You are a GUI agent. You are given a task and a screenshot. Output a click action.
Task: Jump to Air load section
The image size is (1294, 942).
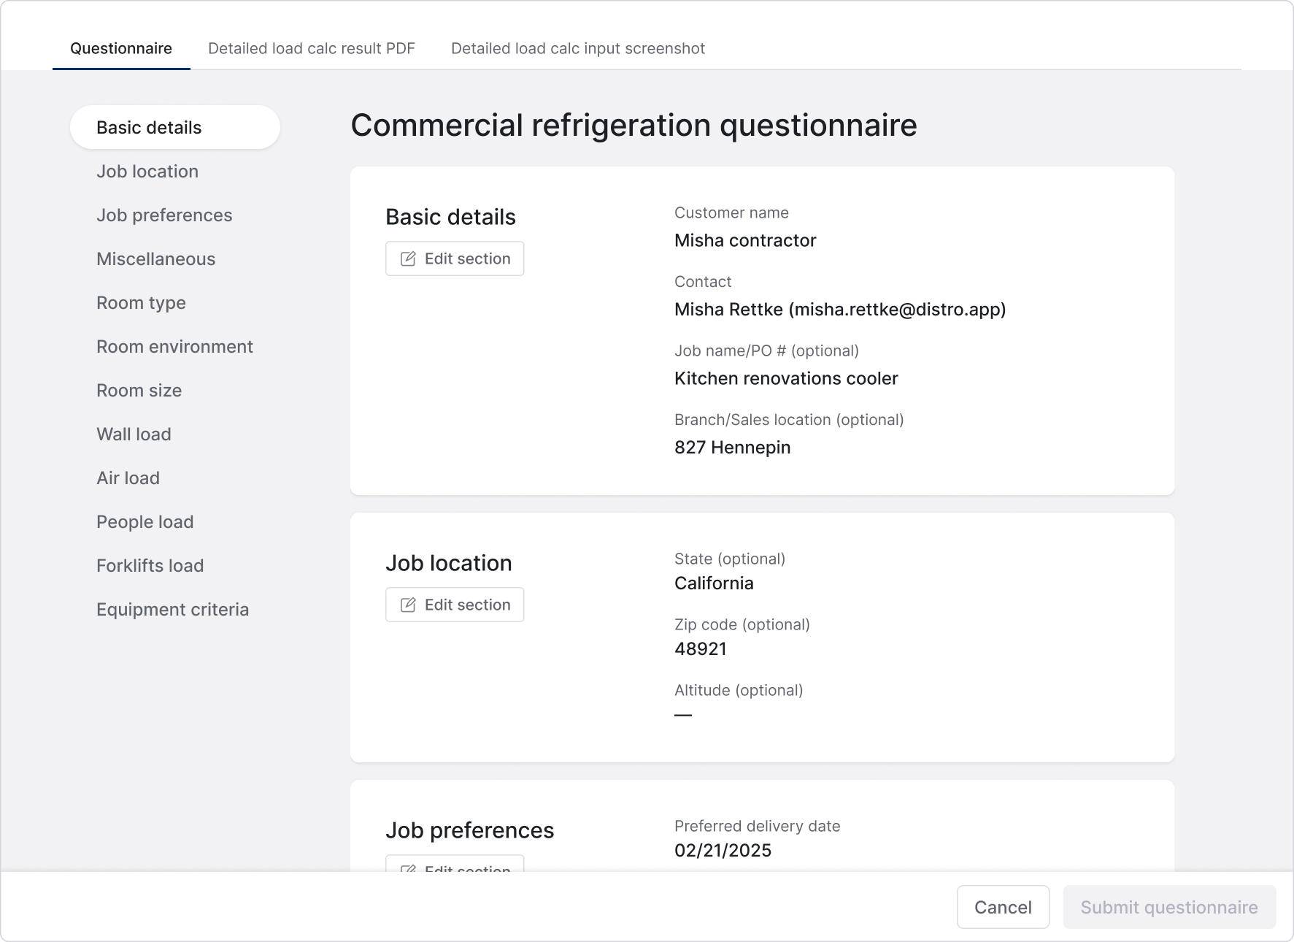point(128,478)
